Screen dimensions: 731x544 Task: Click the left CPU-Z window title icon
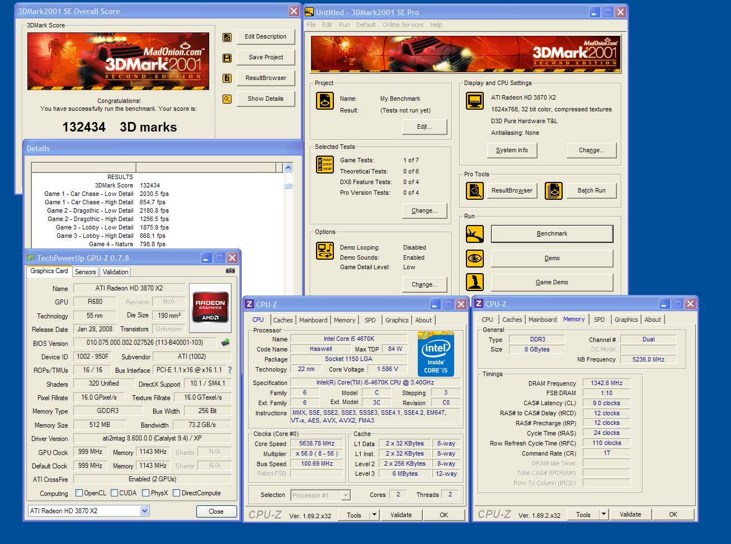[250, 304]
